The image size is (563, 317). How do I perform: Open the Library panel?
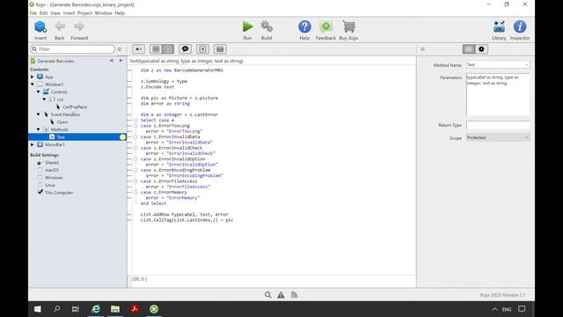point(499,26)
